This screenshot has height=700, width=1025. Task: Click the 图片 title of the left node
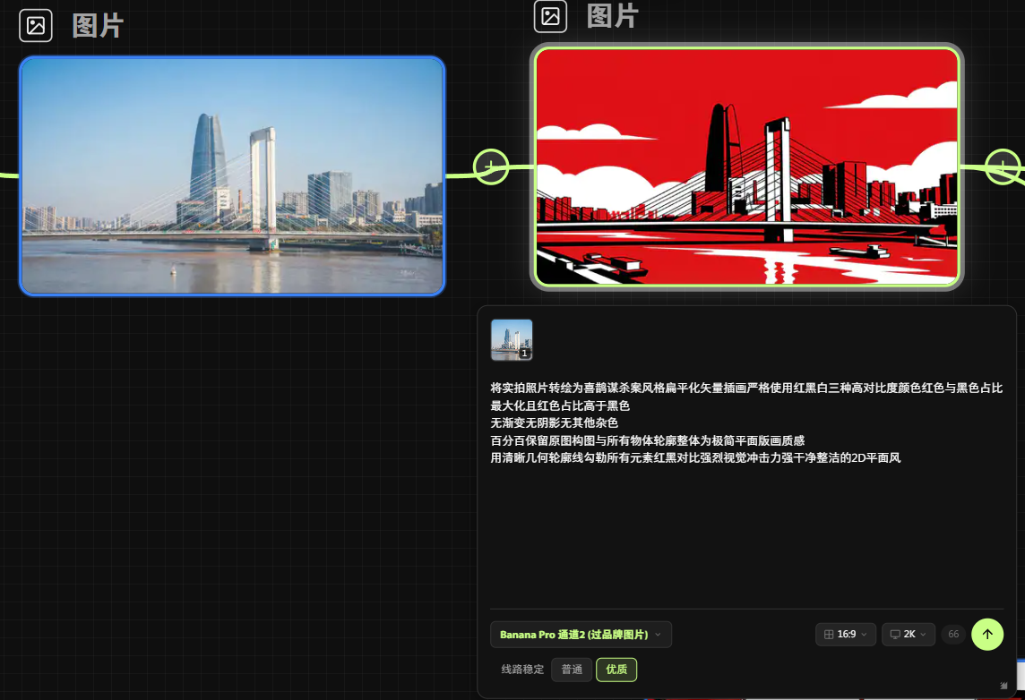point(98,26)
